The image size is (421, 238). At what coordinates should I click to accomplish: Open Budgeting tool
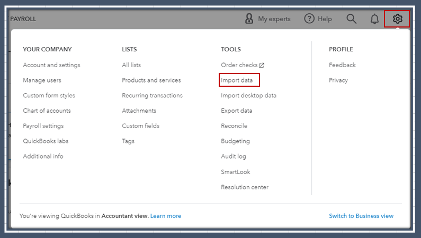point(236,141)
